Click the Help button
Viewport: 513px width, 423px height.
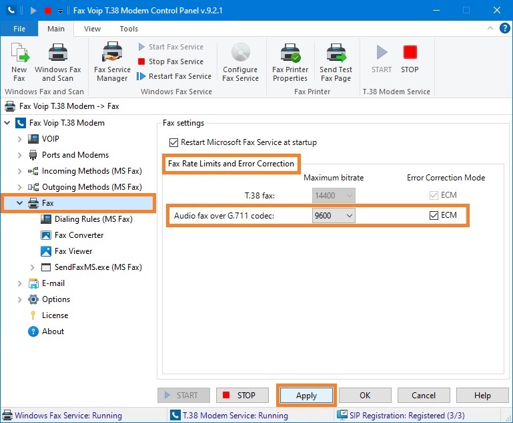(x=482, y=396)
